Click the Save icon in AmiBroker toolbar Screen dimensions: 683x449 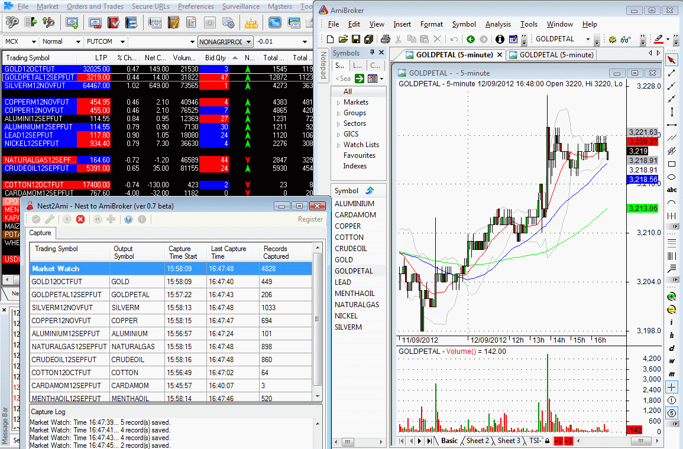[x=356, y=39]
